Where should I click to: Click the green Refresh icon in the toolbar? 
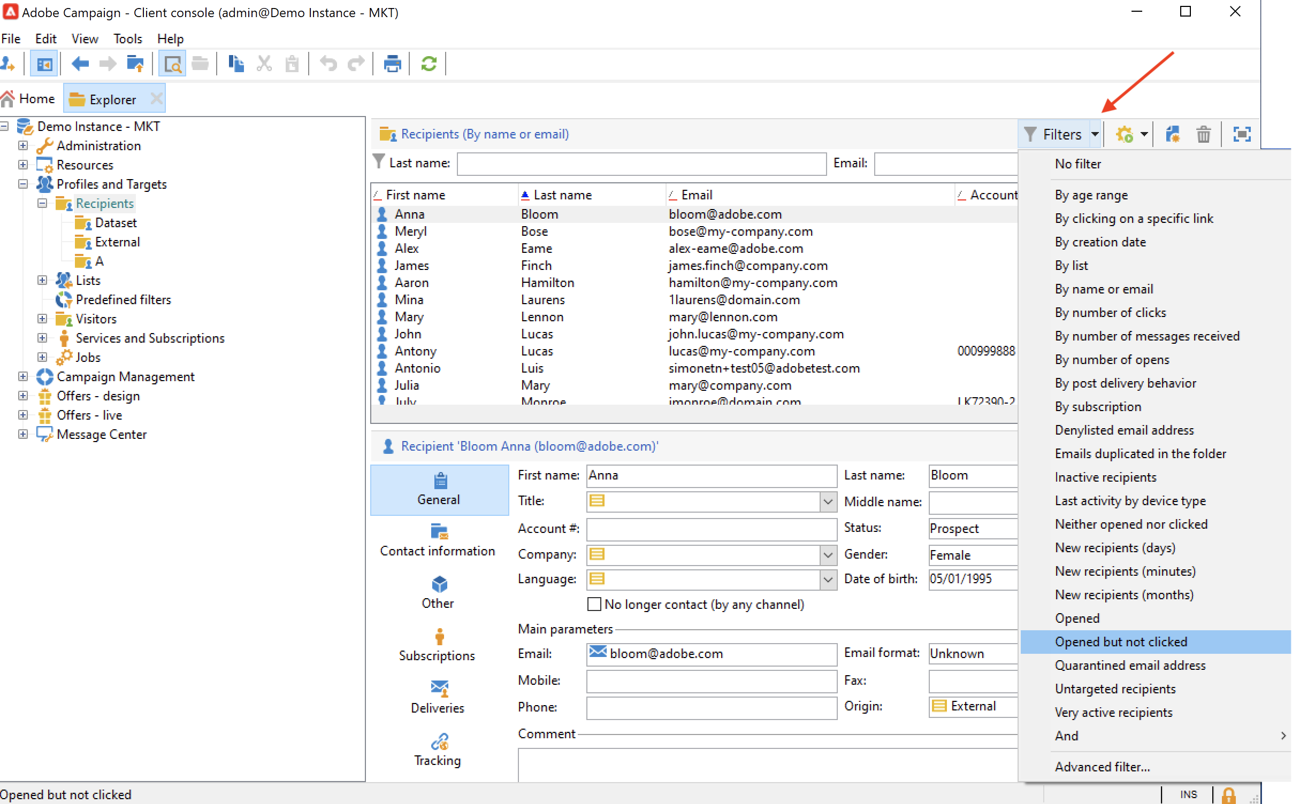coord(429,64)
